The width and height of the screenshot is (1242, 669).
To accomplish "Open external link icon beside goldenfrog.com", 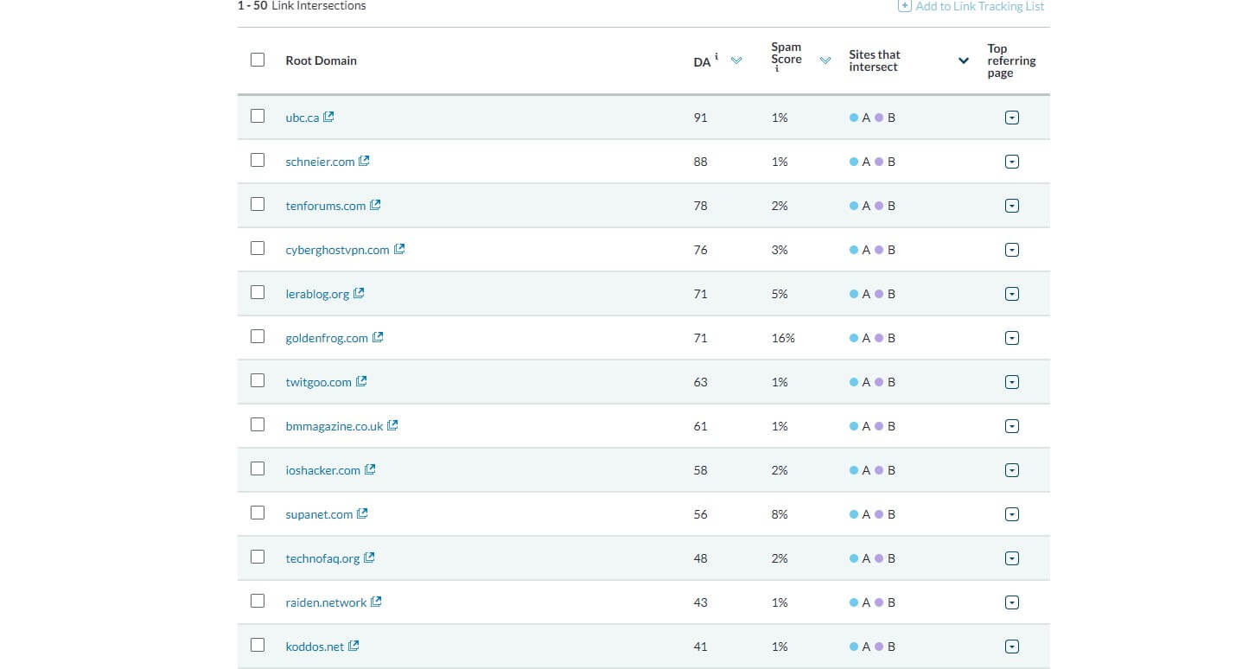I will pos(378,337).
